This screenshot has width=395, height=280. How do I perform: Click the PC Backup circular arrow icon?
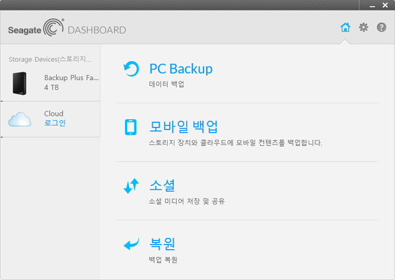click(x=131, y=68)
